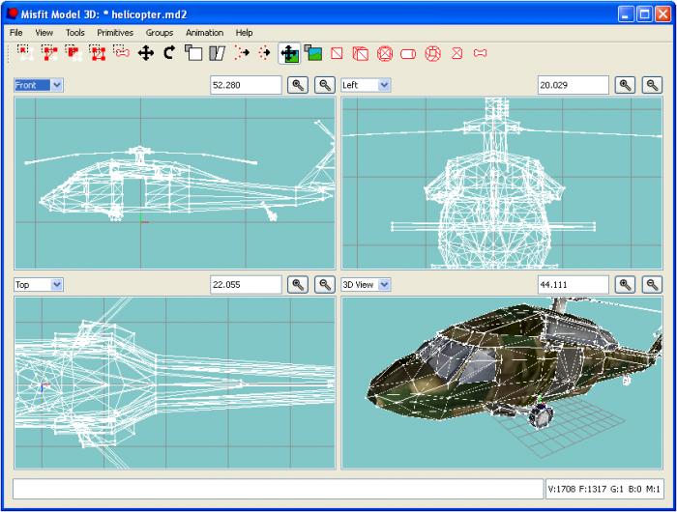The height and width of the screenshot is (512, 677).
Task: Select the Select Faces tool
Action: (49, 53)
